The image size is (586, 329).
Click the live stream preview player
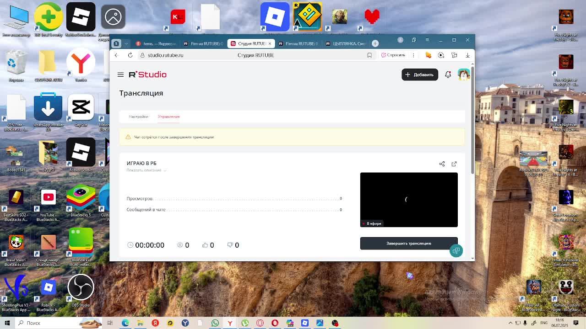(409, 200)
